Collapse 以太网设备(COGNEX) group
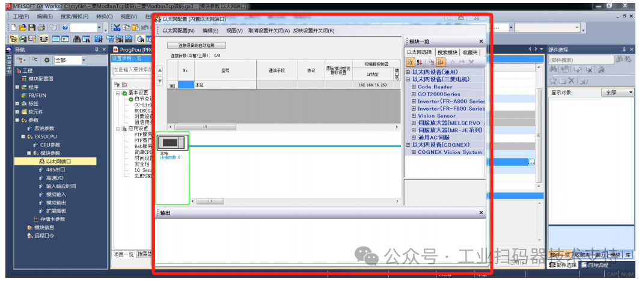The height and width of the screenshot is (282, 639). [408, 145]
